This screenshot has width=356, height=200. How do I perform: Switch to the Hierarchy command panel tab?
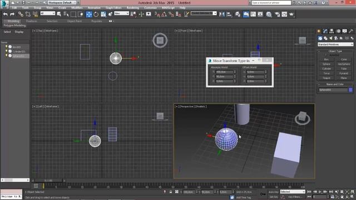pyautogui.click(x=332, y=31)
